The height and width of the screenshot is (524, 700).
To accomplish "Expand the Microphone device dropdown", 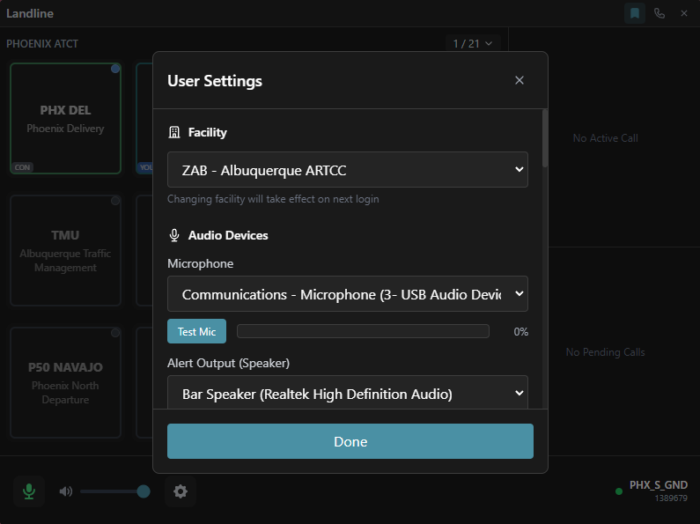I will coord(347,294).
